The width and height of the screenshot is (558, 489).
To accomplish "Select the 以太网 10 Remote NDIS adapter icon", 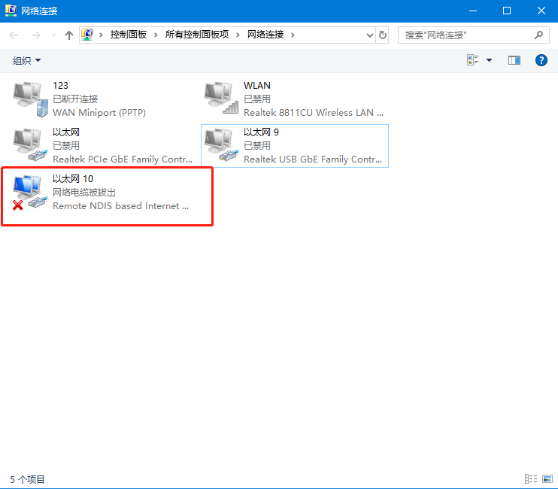I will (x=30, y=192).
